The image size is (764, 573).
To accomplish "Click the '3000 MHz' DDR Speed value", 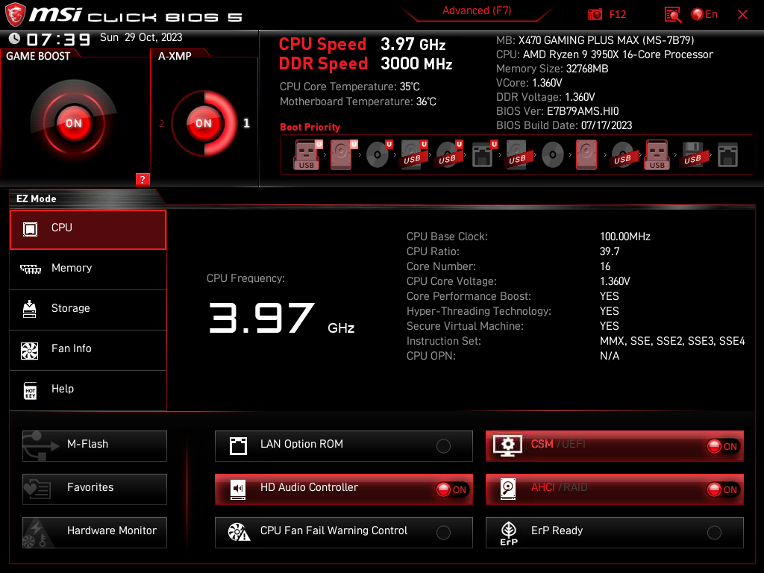I will 416,63.
